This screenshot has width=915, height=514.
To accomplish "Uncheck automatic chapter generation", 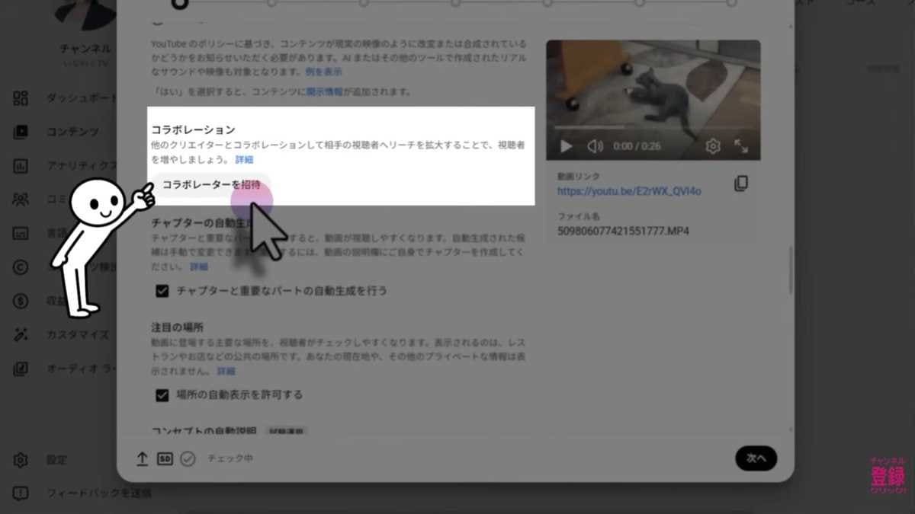I will [x=162, y=289].
